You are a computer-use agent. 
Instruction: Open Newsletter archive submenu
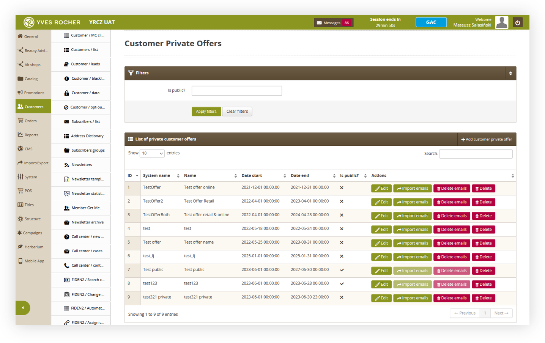[81, 222]
